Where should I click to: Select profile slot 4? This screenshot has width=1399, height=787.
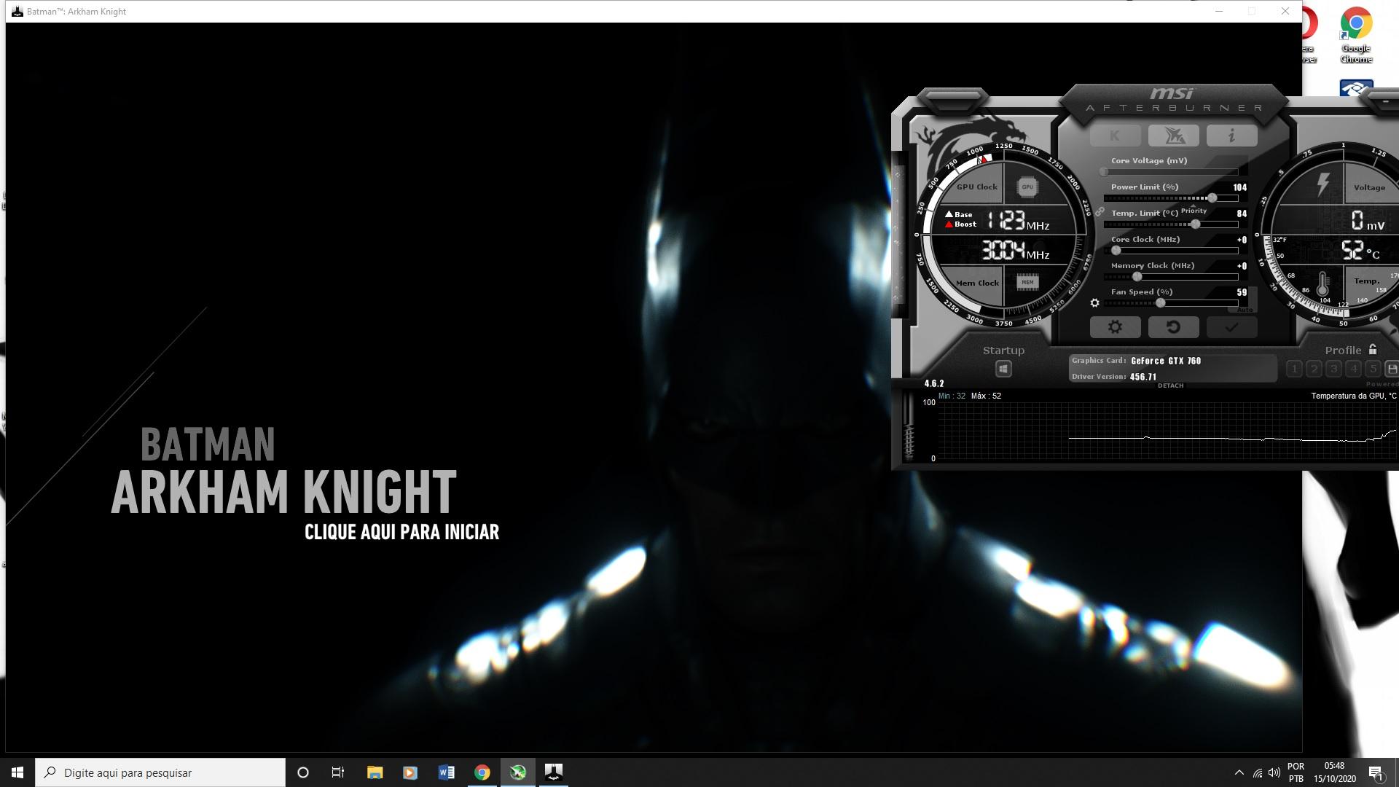[1353, 369]
